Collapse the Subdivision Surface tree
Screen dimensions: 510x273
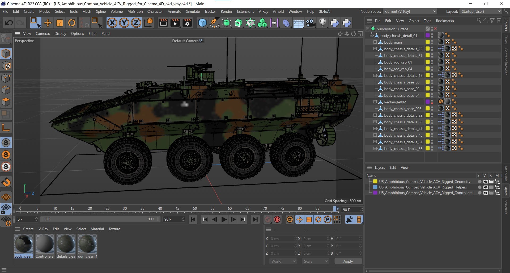click(x=368, y=29)
